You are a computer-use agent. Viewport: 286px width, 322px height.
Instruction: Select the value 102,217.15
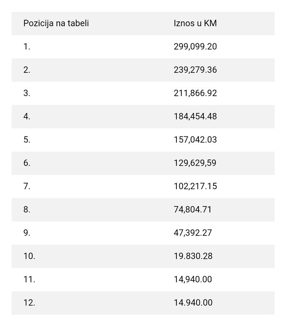pos(195,186)
